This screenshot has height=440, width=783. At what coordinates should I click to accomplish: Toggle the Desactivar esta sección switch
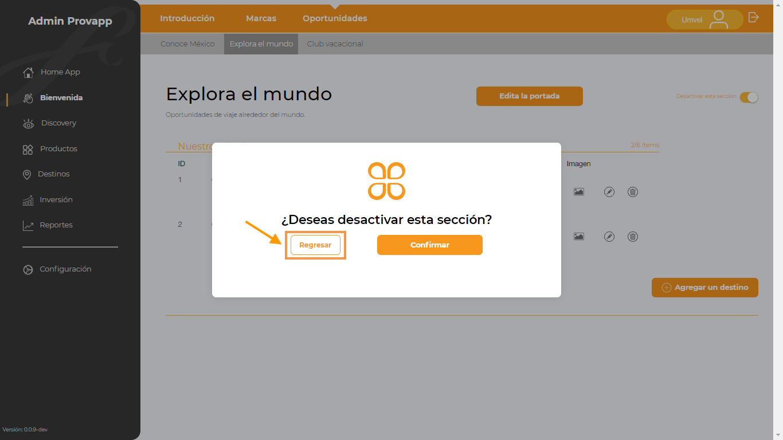pos(749,97)
